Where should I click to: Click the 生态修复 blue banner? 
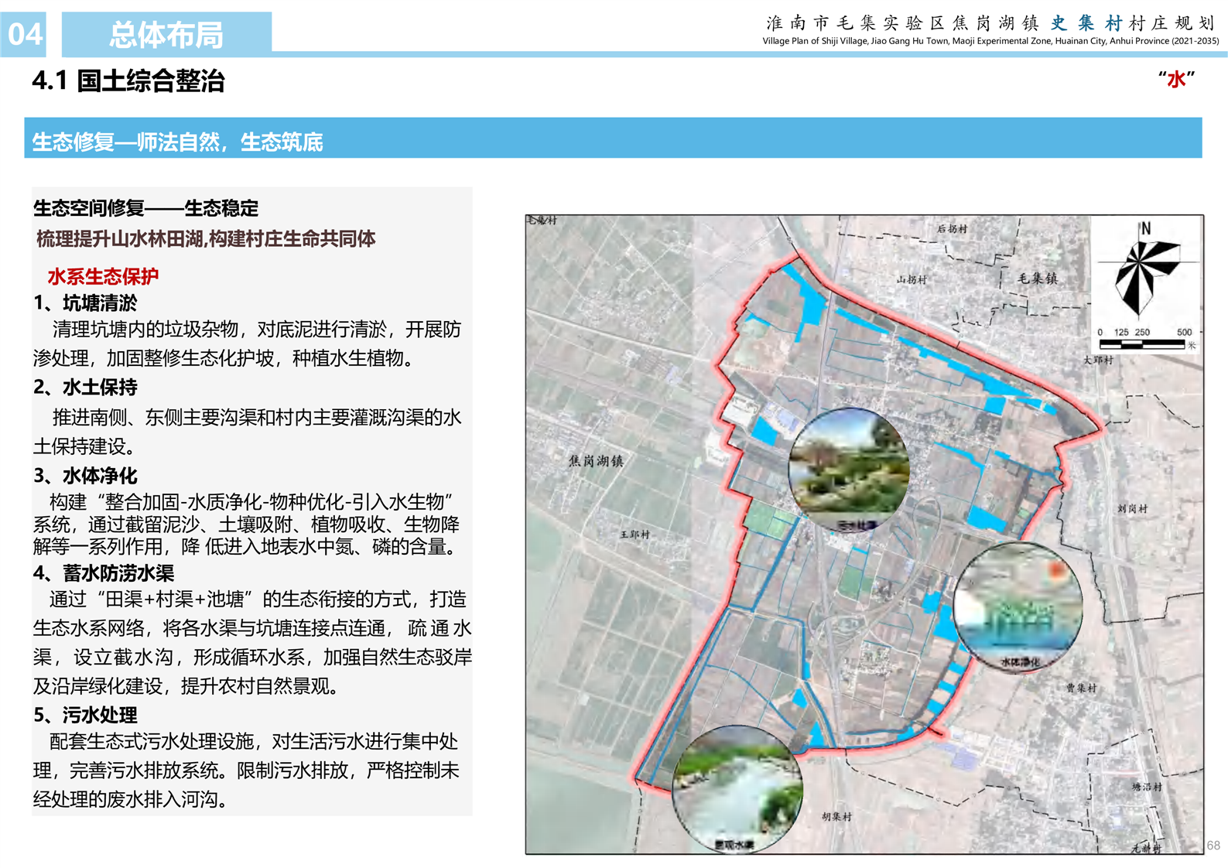tap(612, 139)
